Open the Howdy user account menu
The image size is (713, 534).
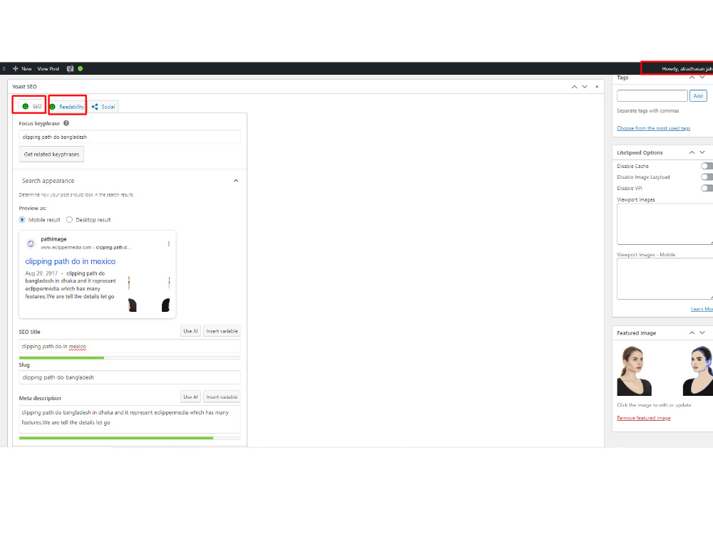point(687,69)
